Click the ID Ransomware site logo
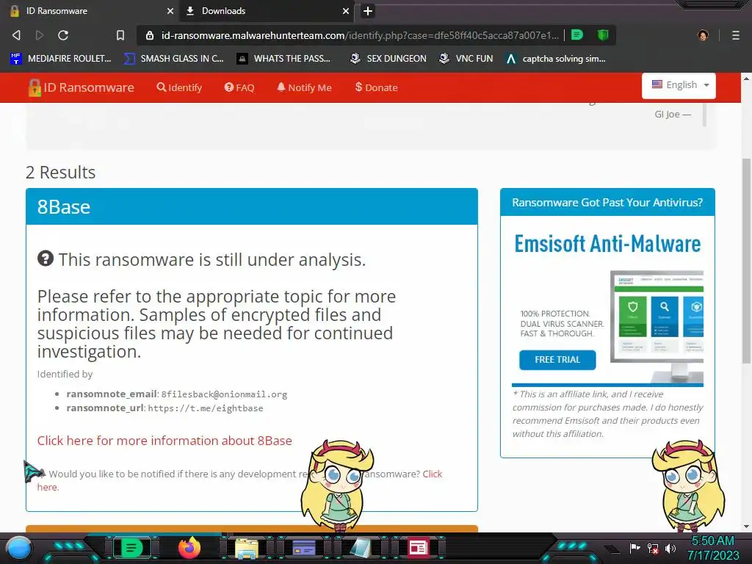Viewport: 752px width, 564px height. pyautogui.click(x=81, y=87)
